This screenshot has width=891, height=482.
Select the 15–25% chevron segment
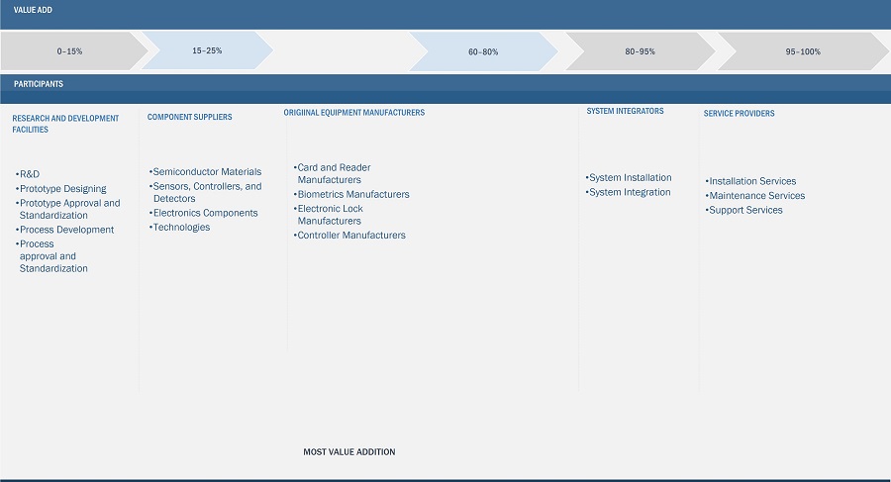(206, 50)
